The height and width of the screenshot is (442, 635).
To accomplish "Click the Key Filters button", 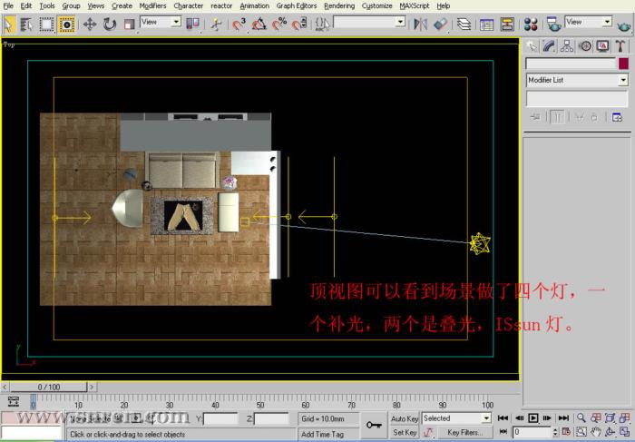I will coord(465,433).
